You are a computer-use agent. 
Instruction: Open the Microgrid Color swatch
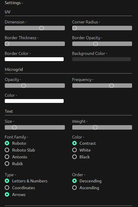coord(34,101)
